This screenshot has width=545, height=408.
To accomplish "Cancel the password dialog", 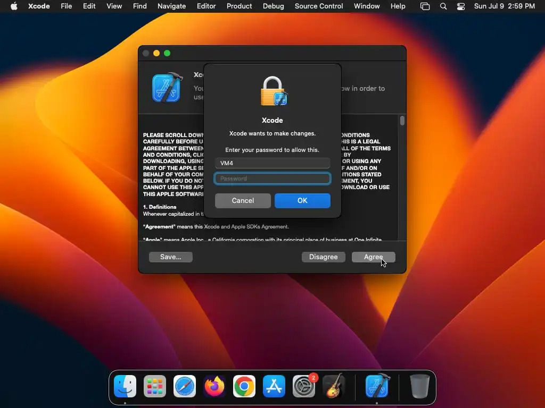I will [x=243, y=200].
